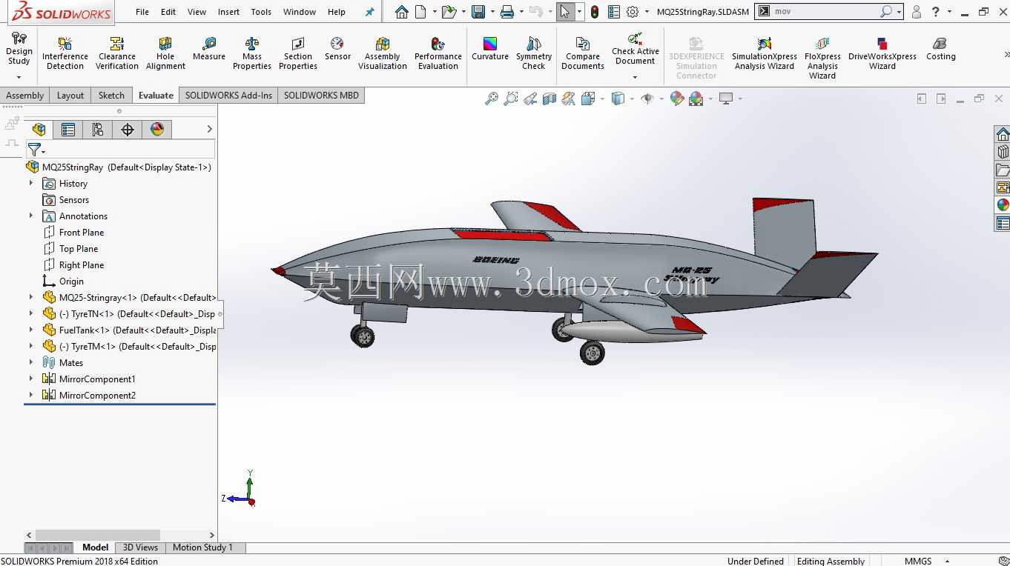Open the Options gear icon

pos(633,12)
